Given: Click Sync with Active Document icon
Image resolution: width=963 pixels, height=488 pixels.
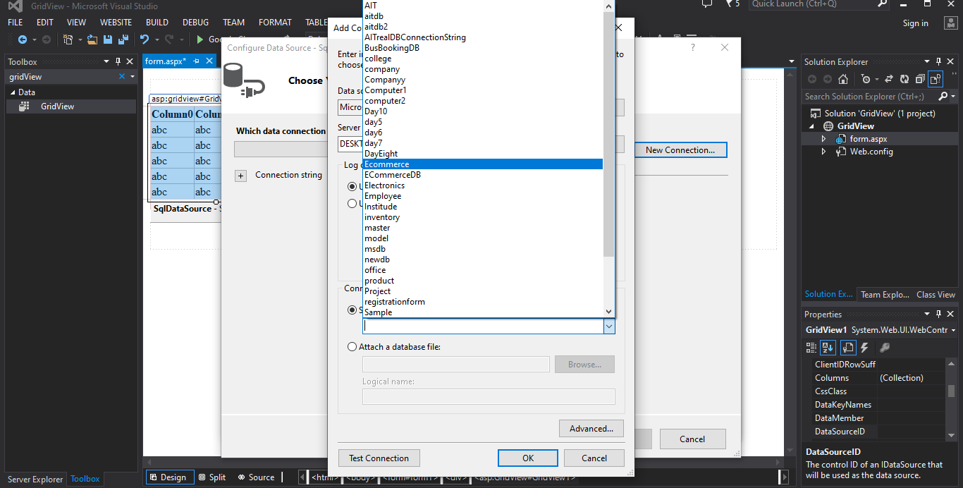Looking at the screenshot, I should (889, 79).
